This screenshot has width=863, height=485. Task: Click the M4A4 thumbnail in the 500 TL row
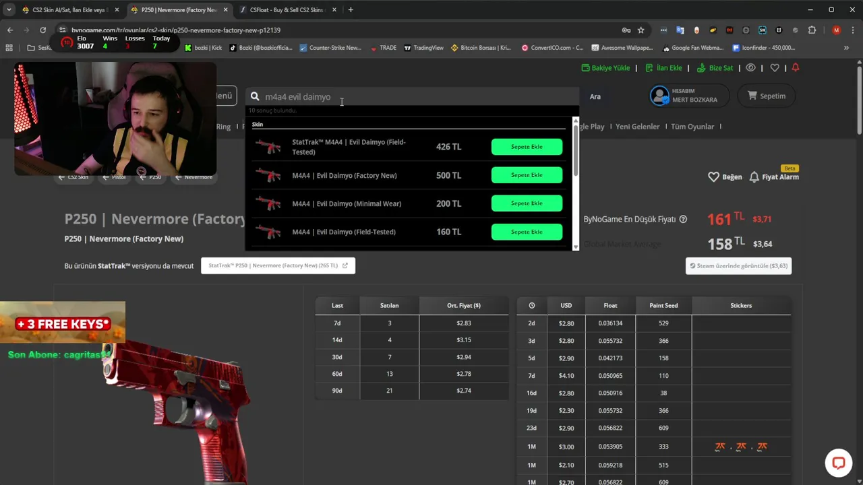[x=268, y=175]
